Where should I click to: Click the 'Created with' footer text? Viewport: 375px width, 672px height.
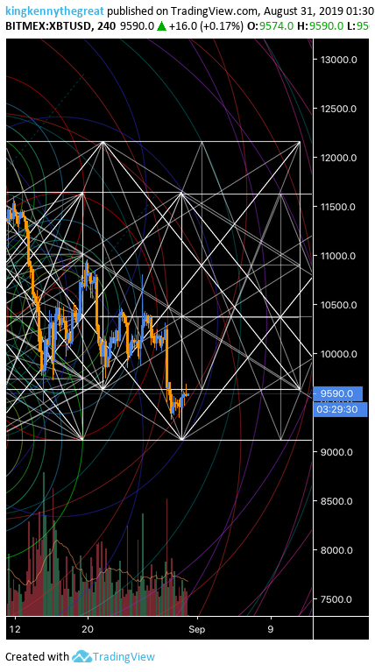coord(37,656)
